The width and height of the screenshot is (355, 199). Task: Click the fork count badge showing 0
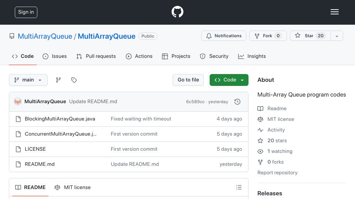(278, 36)
